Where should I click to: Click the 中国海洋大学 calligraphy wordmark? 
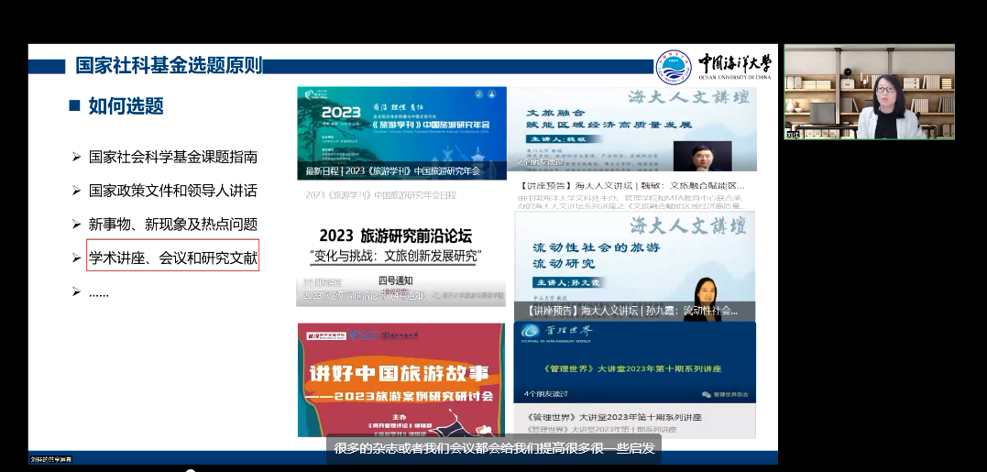pyautogui.click(x=734, y=64)
